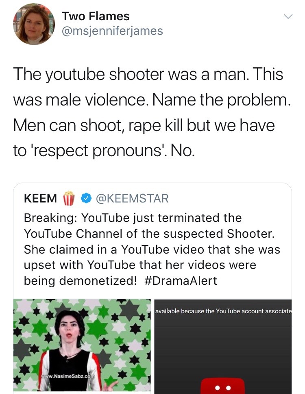Screen dimensions: 305x394
Task: Open the right dark unavailable-video thumbnail
Action: click(223, 353)
